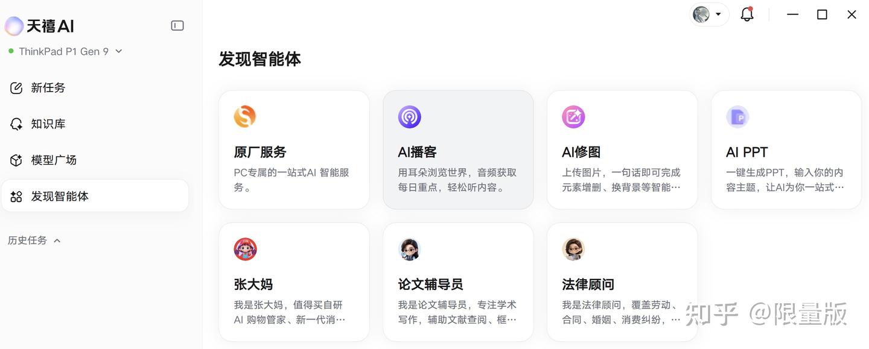This screenshot has width=869, height=349.
Task: Collapse the sidebar with the panel icon
Action: (x=177, y=25)
